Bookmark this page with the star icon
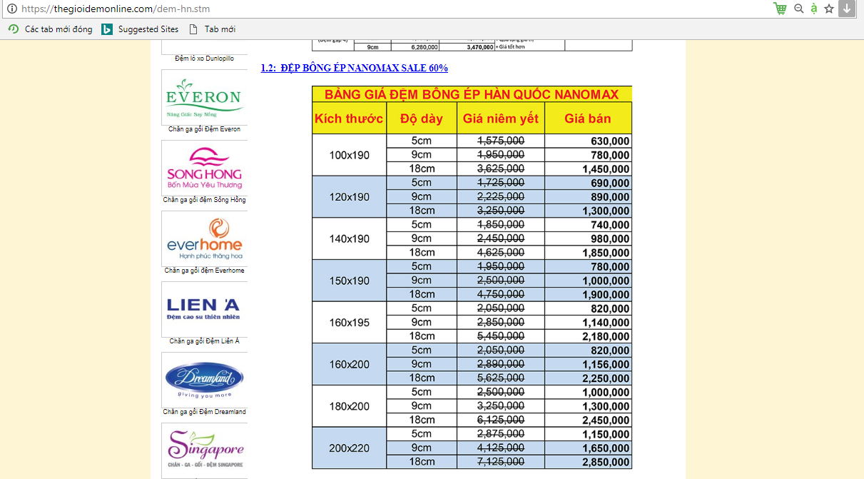Screen dimensions: 864x479 click(828, 9)
